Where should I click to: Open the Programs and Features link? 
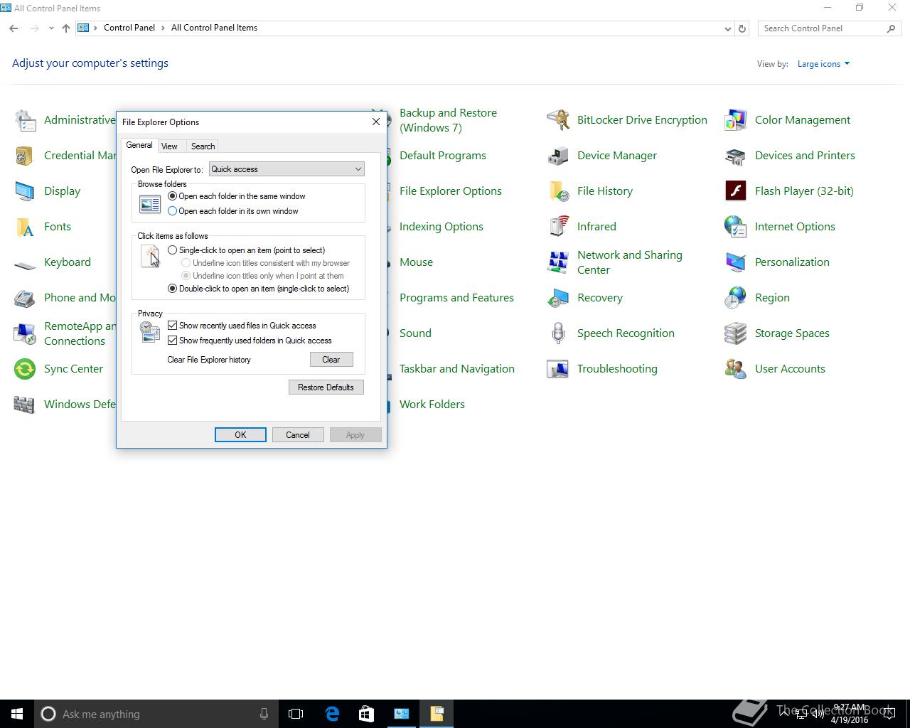[456, 298]
